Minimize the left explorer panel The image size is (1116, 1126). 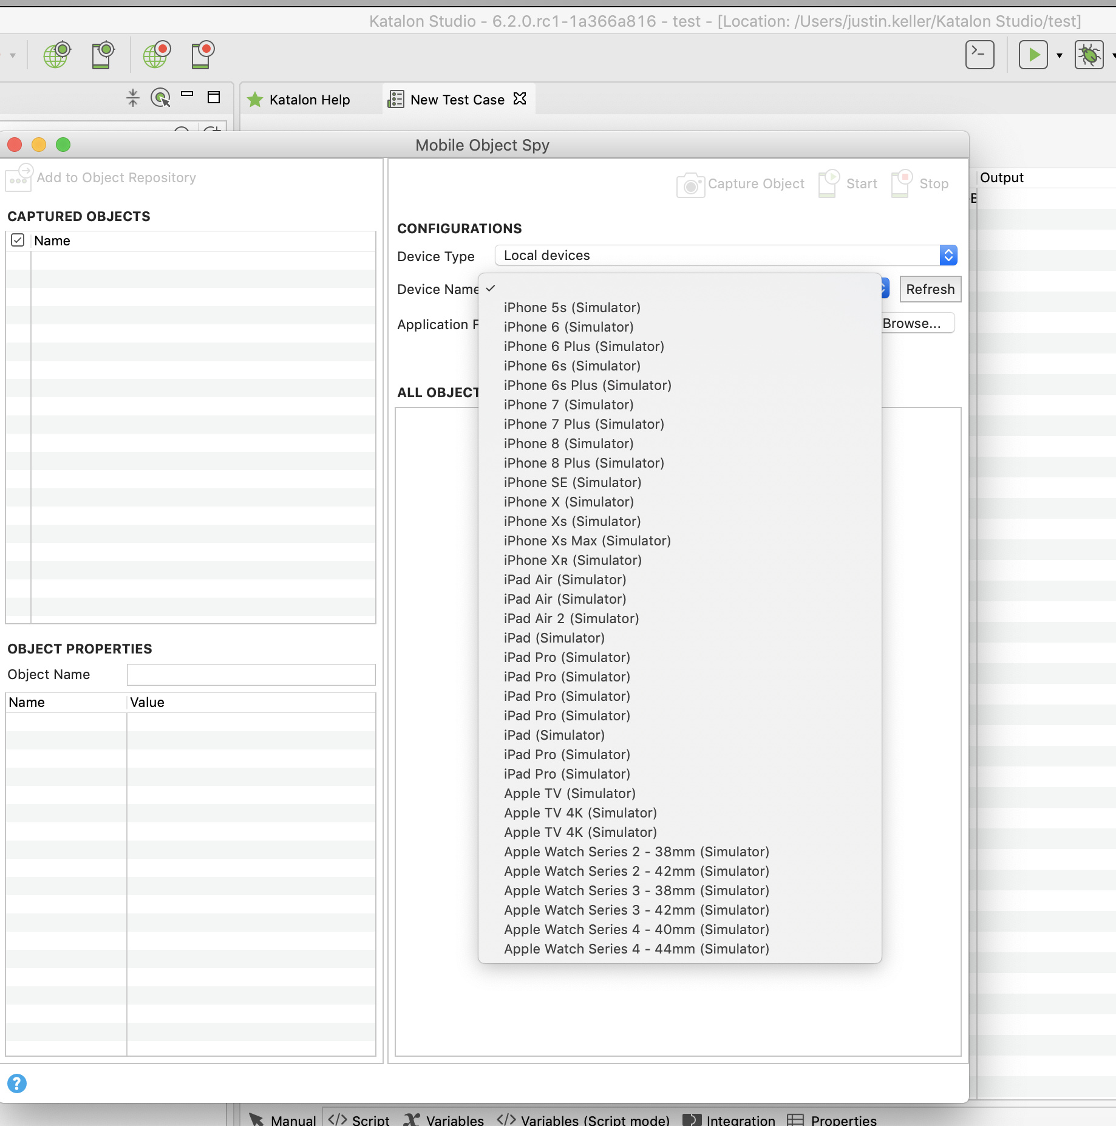click(187, 95)
